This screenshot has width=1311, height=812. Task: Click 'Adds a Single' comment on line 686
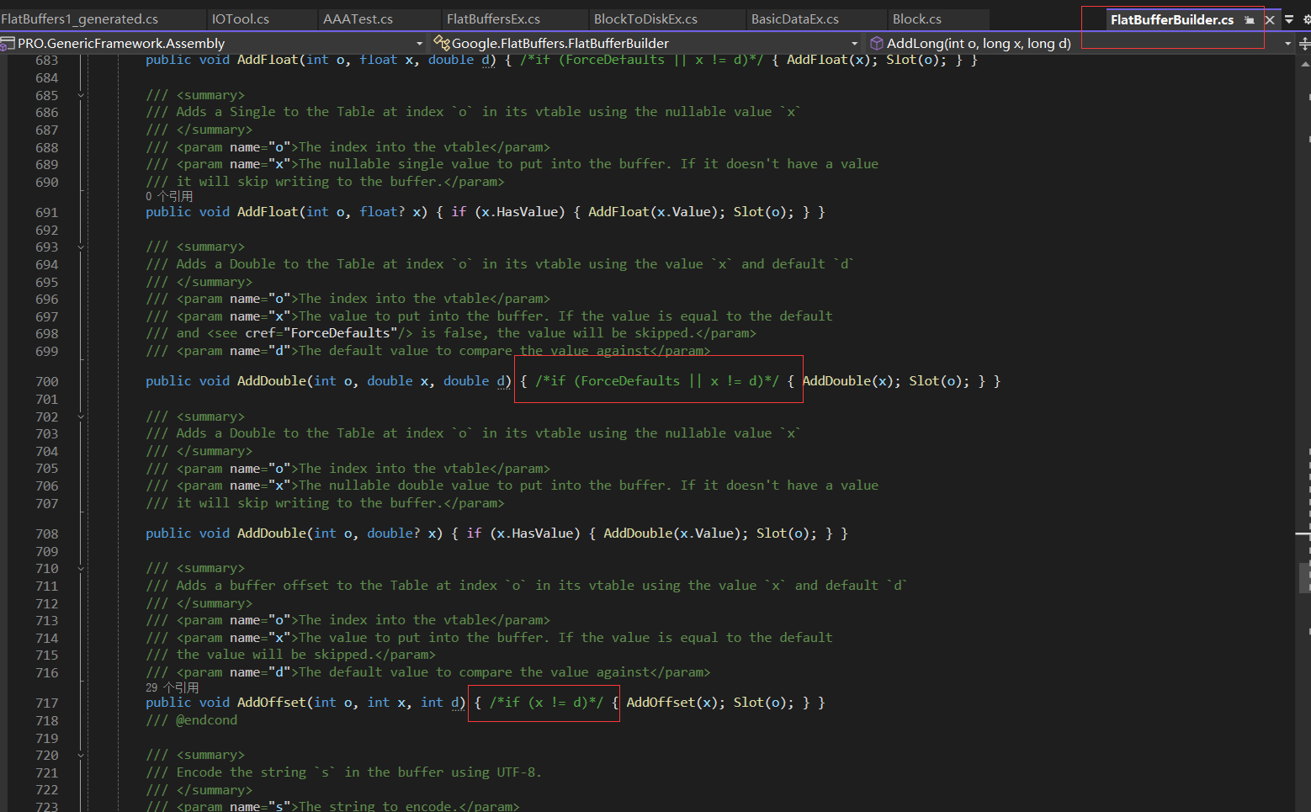(226, 112)
